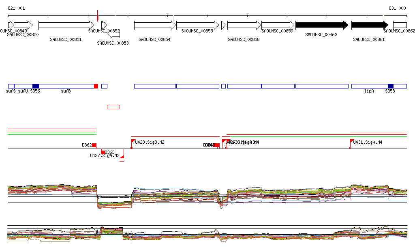Click the filled red box after sufB

pyautogui.click(x=96, y=86)
